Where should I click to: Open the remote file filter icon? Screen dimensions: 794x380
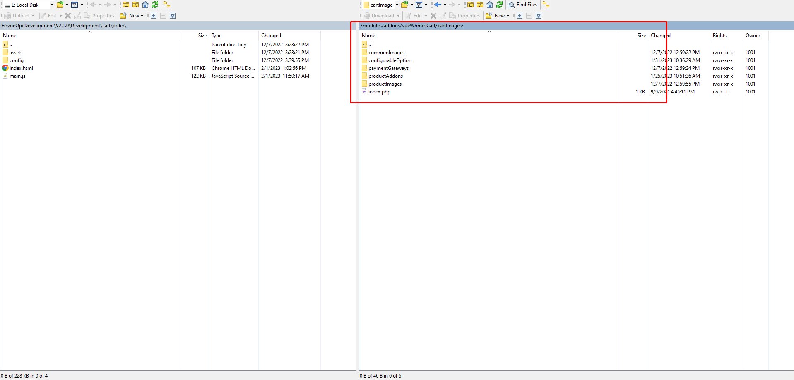tap(419, 5)
